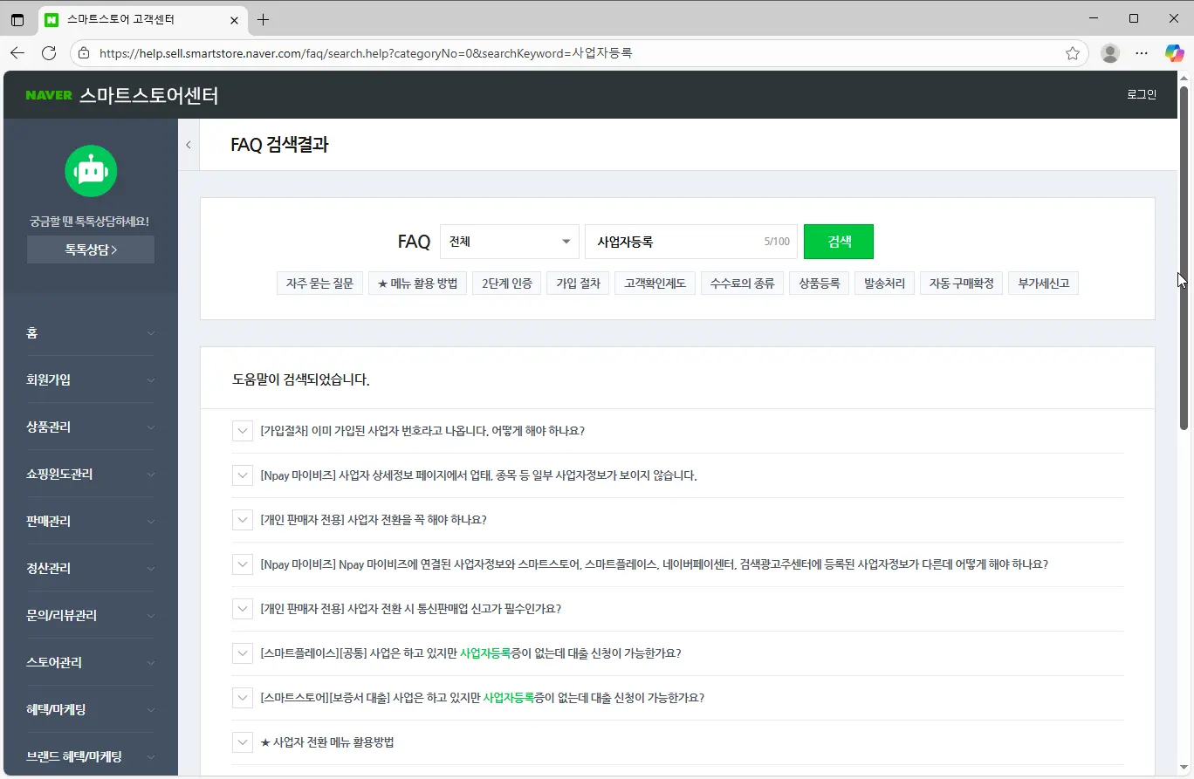Expand the 스마트스토어 보증서 대출 FAQ
The image size is (1194, 779).
click(x=243, y=698)
